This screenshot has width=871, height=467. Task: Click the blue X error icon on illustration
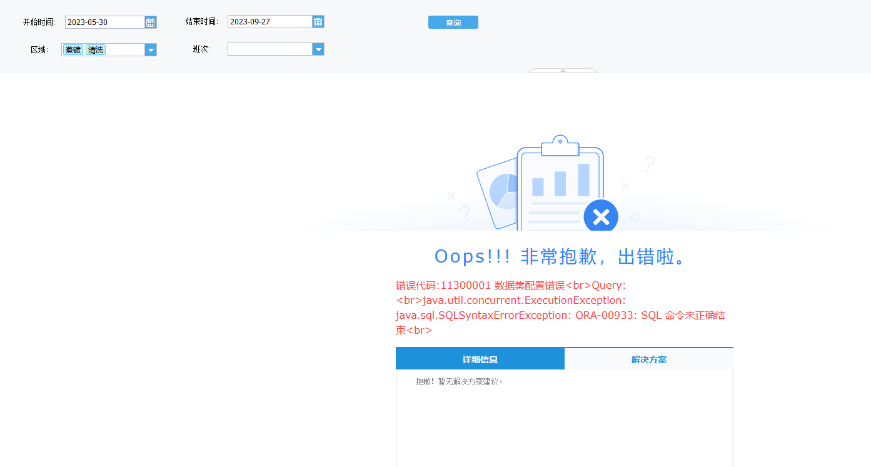(601, 217)
